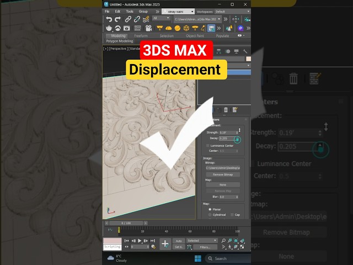Screen dimensions: 353x265
Task: Open the Utilities wrench tab
Action: (x=245, y=51)
